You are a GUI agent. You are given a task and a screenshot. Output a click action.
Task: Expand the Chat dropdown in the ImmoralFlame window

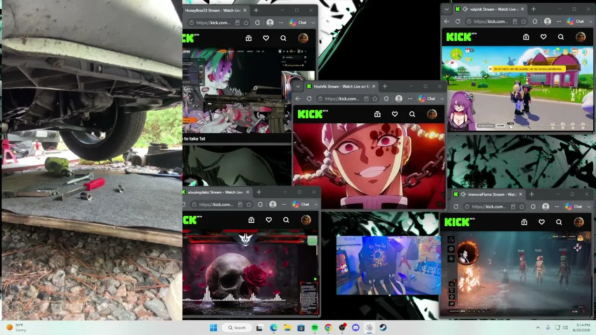(589, 207)
